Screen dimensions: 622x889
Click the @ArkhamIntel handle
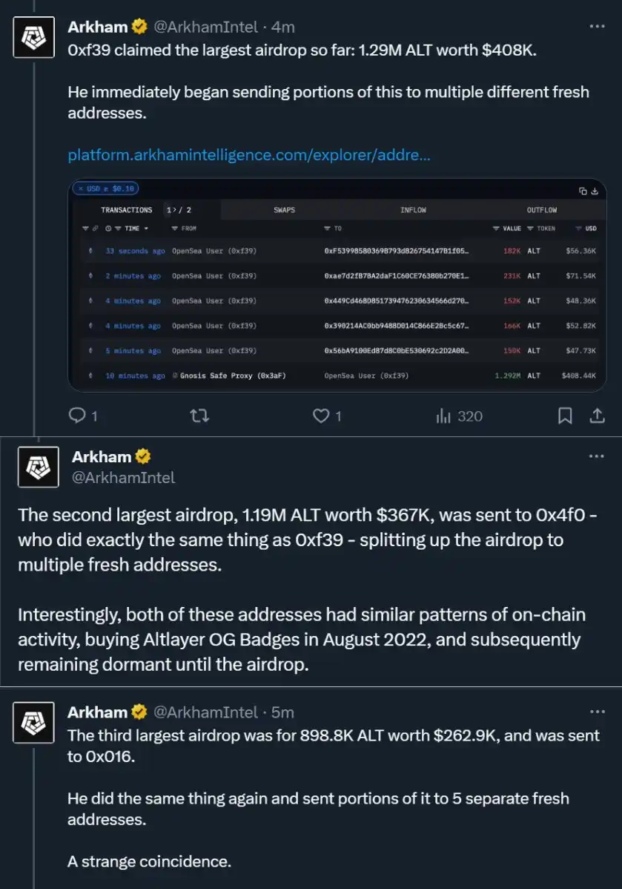click(211, 26)
